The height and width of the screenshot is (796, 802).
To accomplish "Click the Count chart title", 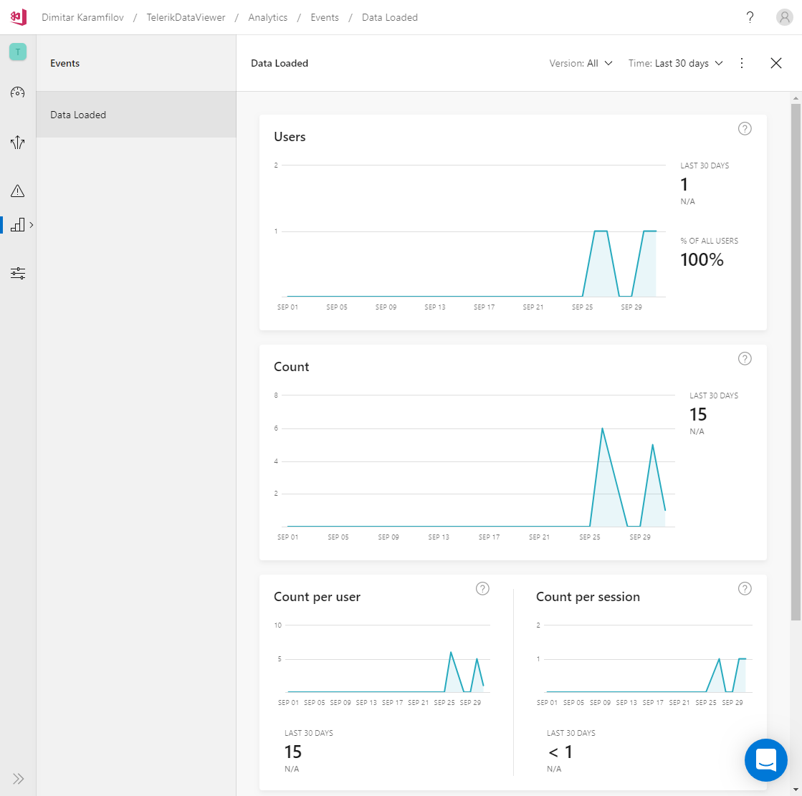I will 291,367.
